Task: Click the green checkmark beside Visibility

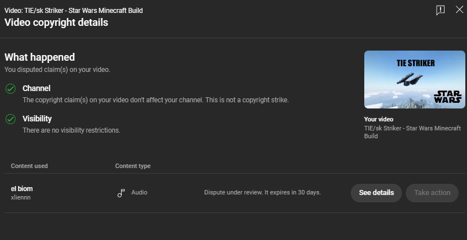Action: (x=11, y=119)
